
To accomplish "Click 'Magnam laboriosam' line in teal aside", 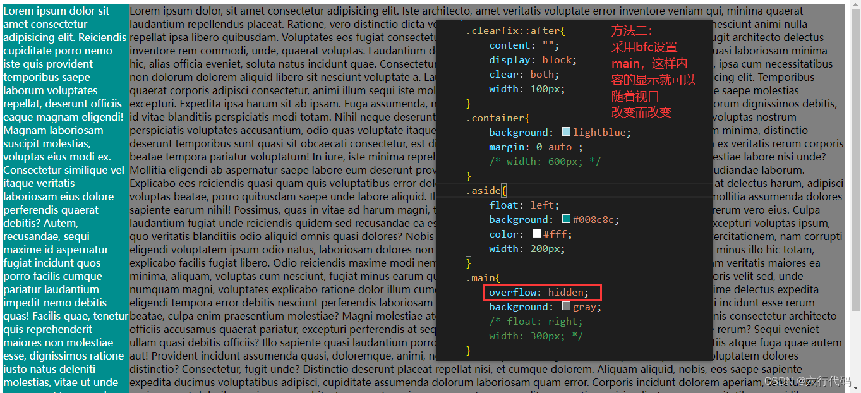I will 53,130.
